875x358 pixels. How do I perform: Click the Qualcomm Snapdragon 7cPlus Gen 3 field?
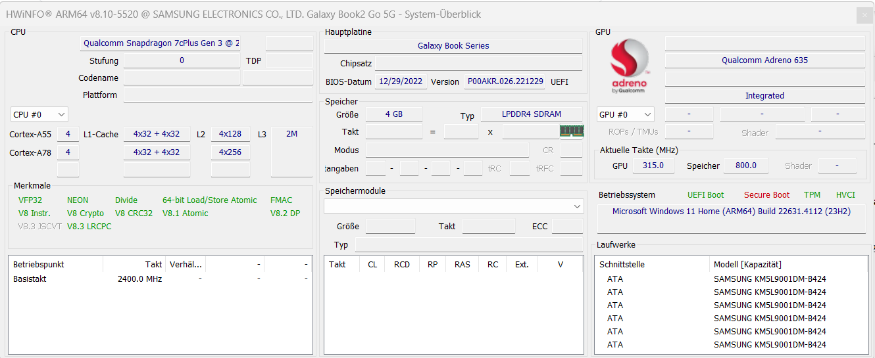click(161, 43)
